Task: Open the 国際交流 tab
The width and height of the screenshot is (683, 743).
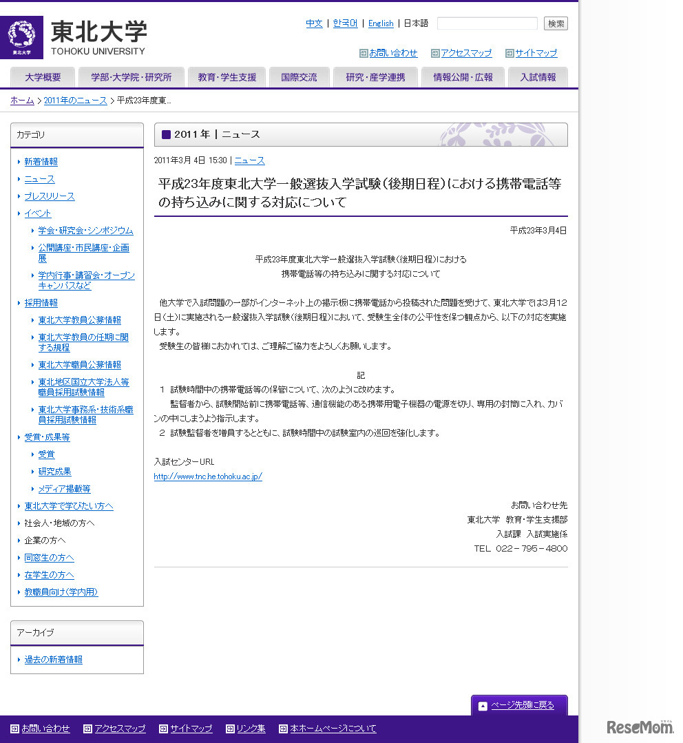Action: (299, 77)
